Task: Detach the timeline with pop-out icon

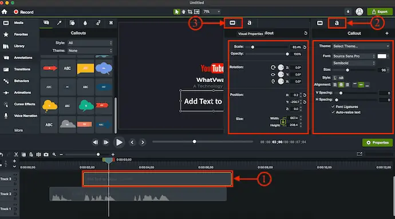Action: point(360,154)
